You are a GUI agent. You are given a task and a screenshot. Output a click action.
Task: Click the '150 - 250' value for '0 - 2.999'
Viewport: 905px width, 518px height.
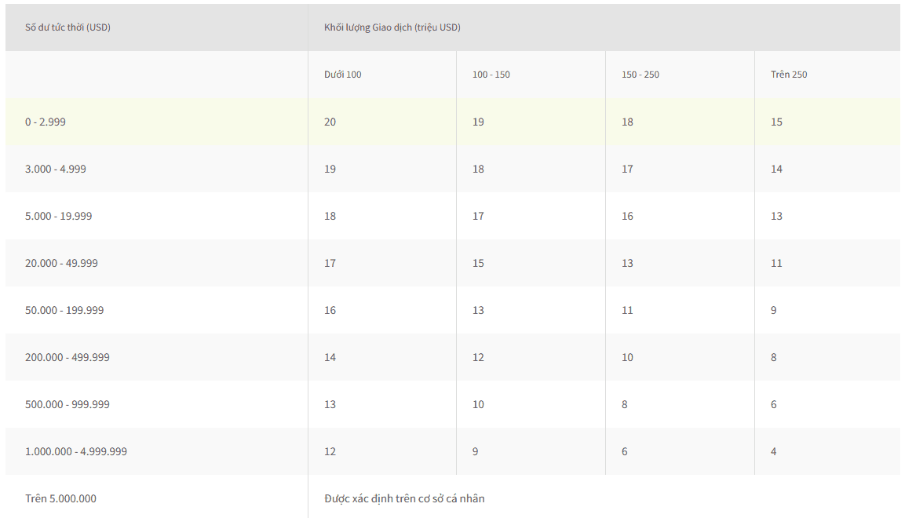point(627,122)
